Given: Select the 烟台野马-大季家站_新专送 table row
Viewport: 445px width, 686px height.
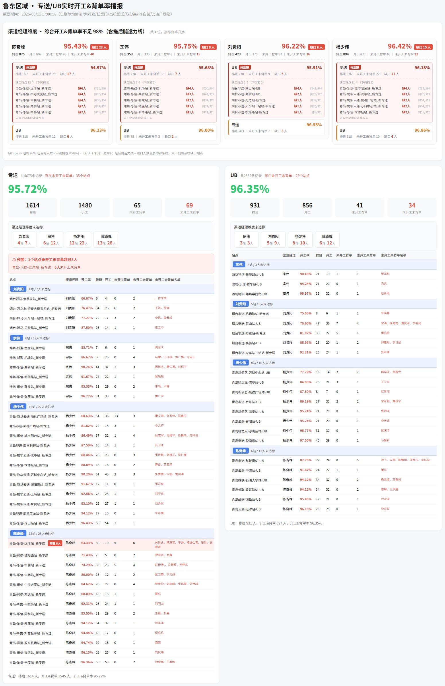Looking at the screenshot, I should 111,299.
